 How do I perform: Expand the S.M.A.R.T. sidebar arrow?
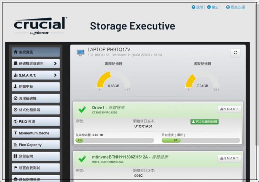coord(55,75)
